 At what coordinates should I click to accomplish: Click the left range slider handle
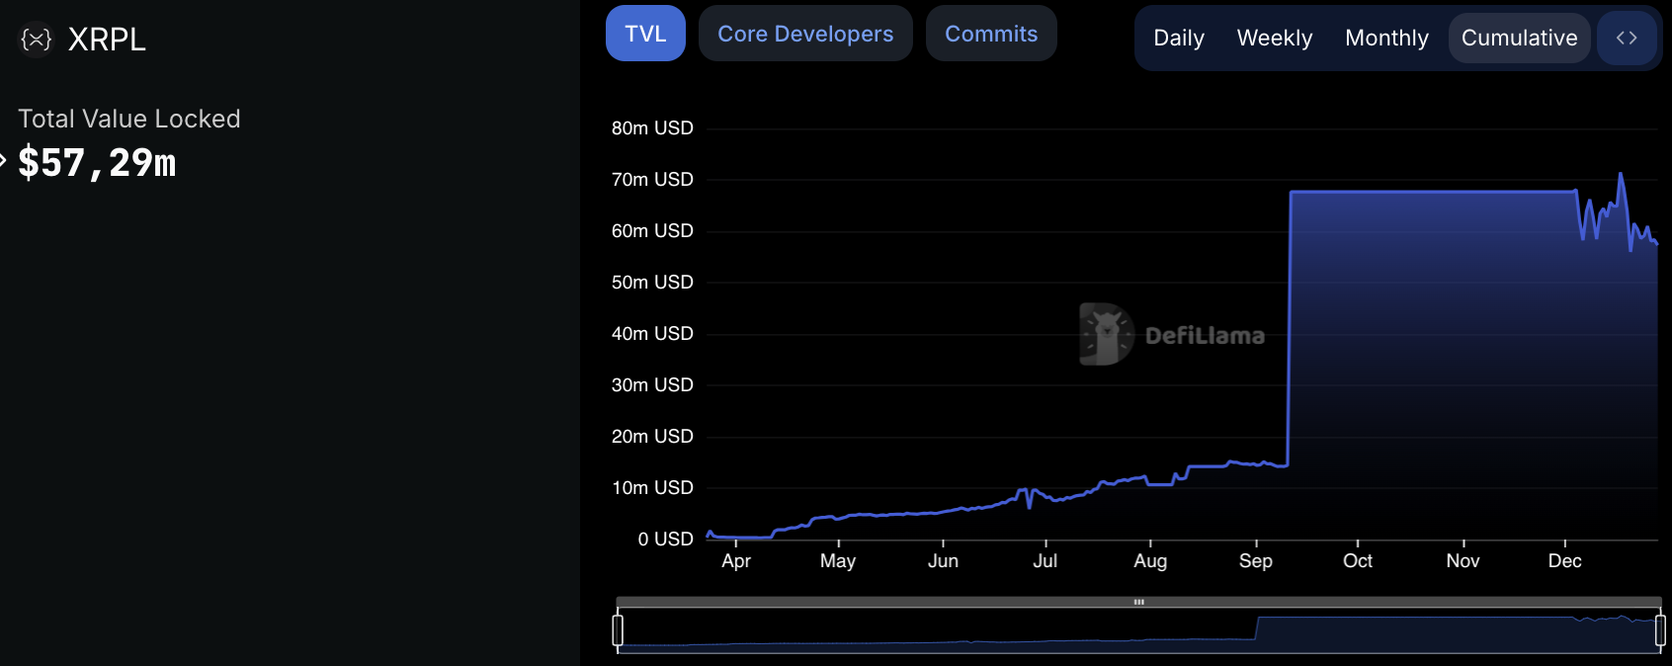618,629
